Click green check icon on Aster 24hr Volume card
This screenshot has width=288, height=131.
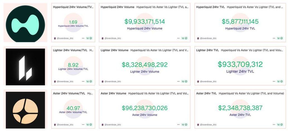[x=186, y=125]
